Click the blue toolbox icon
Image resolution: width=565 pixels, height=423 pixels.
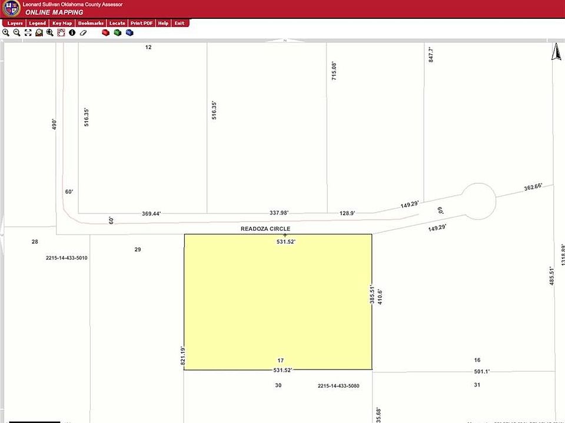tap(129, 33)
